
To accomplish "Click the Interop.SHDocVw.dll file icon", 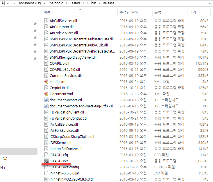I will click(x=46, y=149).
